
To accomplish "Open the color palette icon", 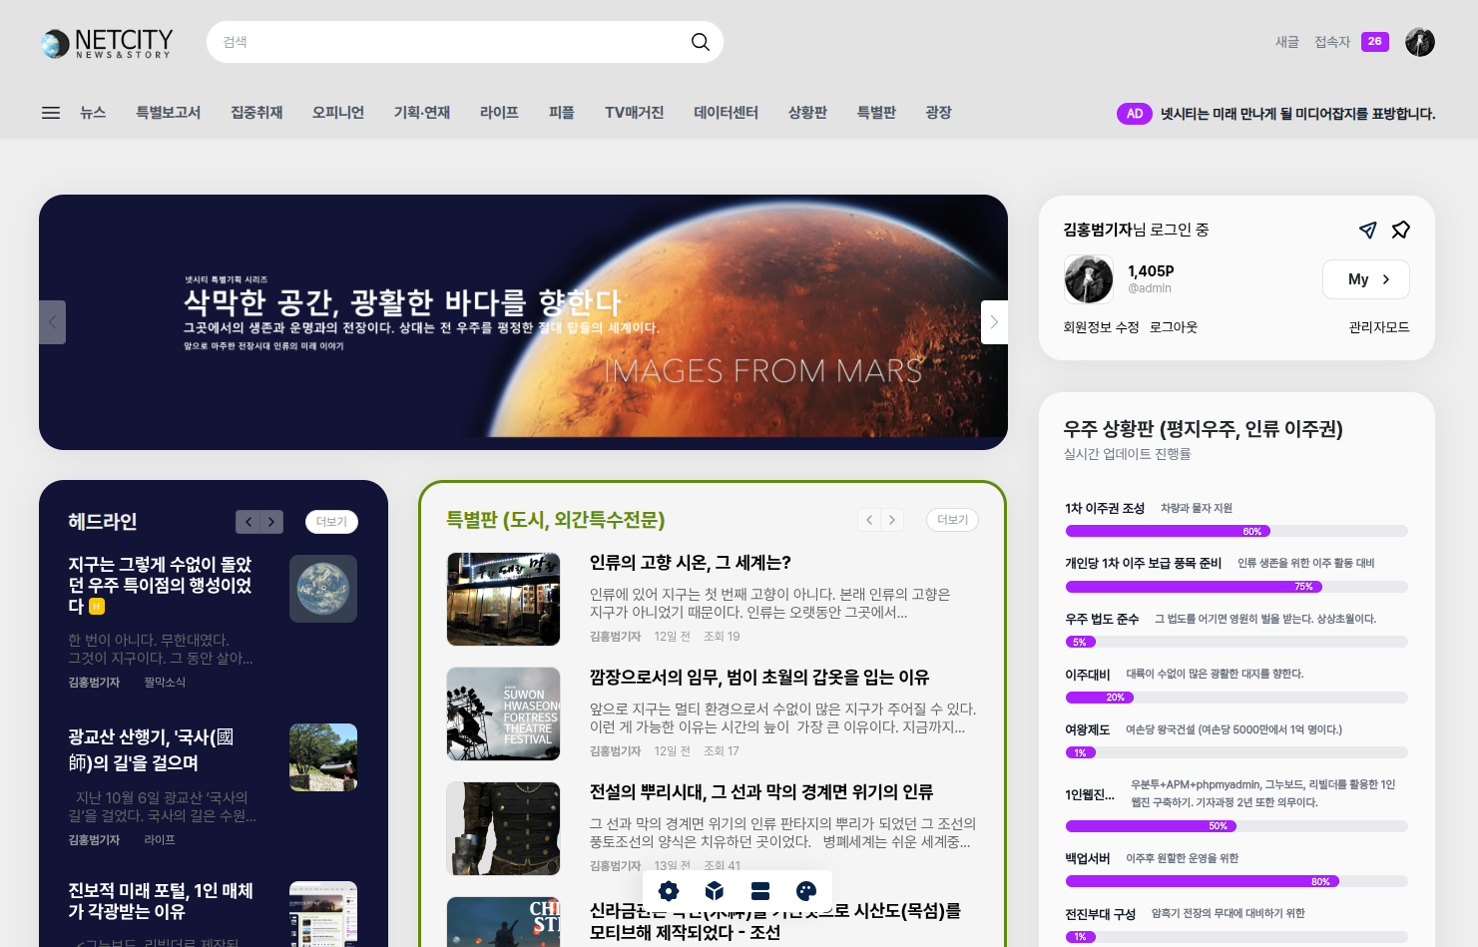I will [x=806, y=891].
